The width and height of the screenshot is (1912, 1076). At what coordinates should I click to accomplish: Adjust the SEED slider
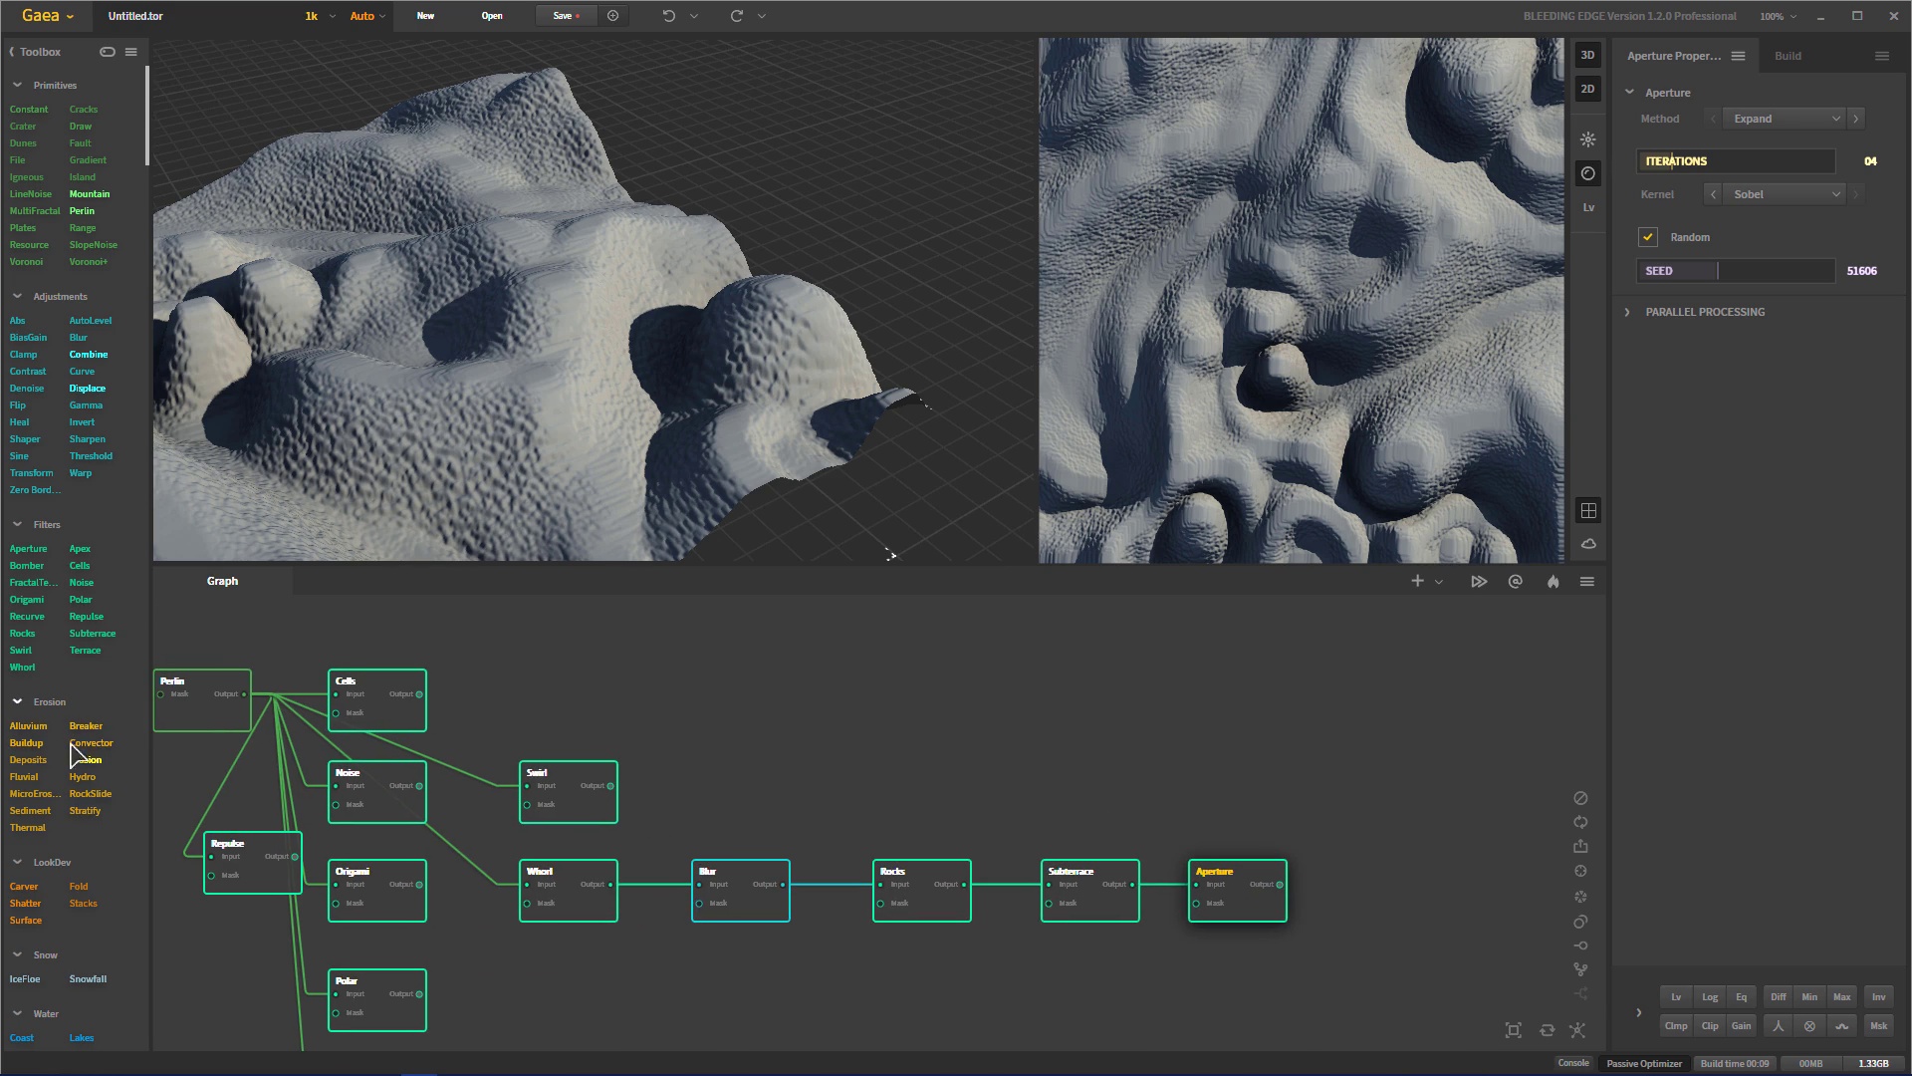[1736, 271]
